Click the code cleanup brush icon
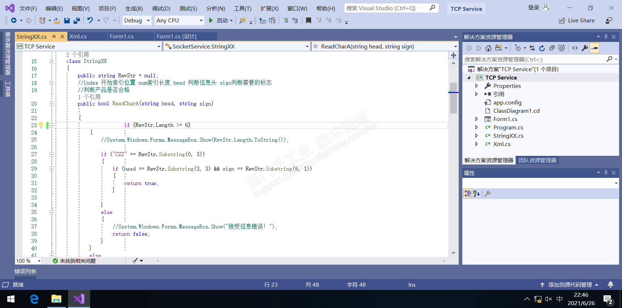Viewport: 622px width, 308px height. pos(135,261)
